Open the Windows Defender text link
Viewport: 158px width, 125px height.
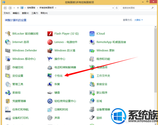coord(25,51)
